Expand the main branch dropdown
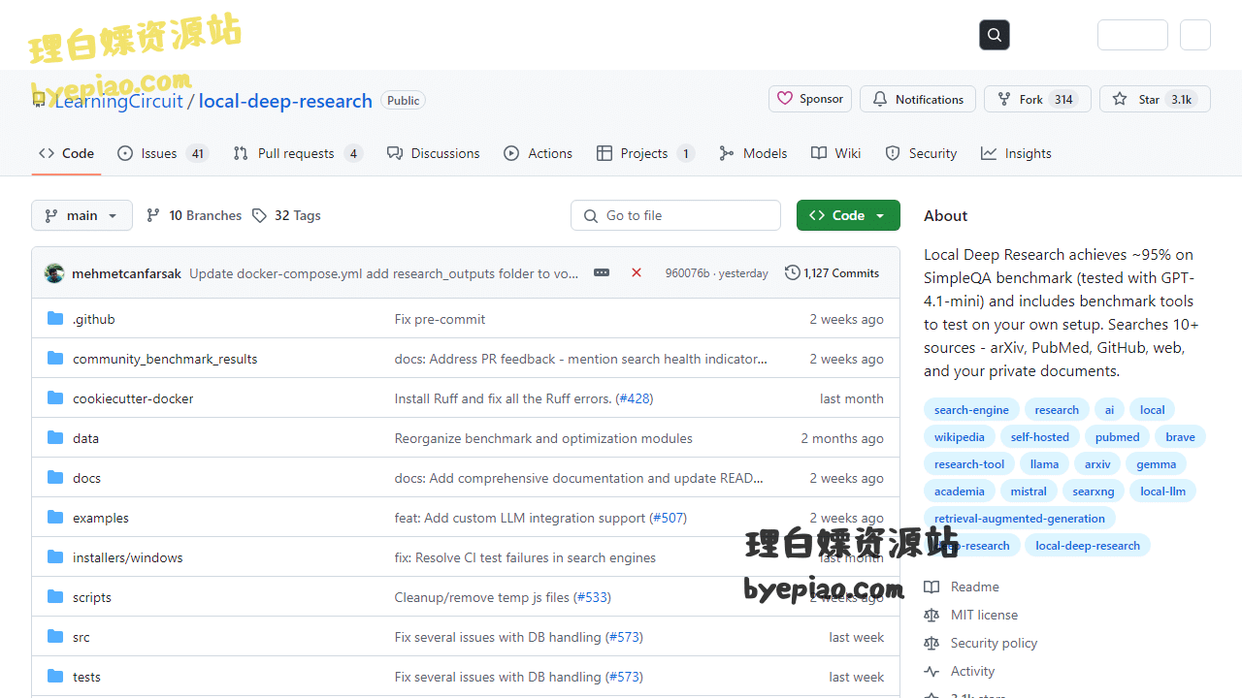 [x=82, y=215]
